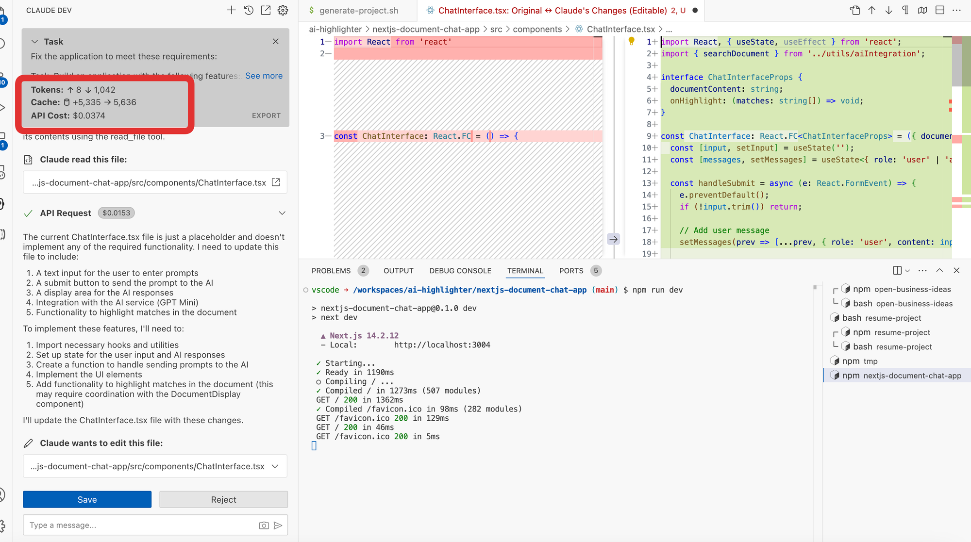Image resolution: width=971 pixels, height=542 pixels.
Task: Toggle inline diff view layout icon
Action: tap(940, 10)
